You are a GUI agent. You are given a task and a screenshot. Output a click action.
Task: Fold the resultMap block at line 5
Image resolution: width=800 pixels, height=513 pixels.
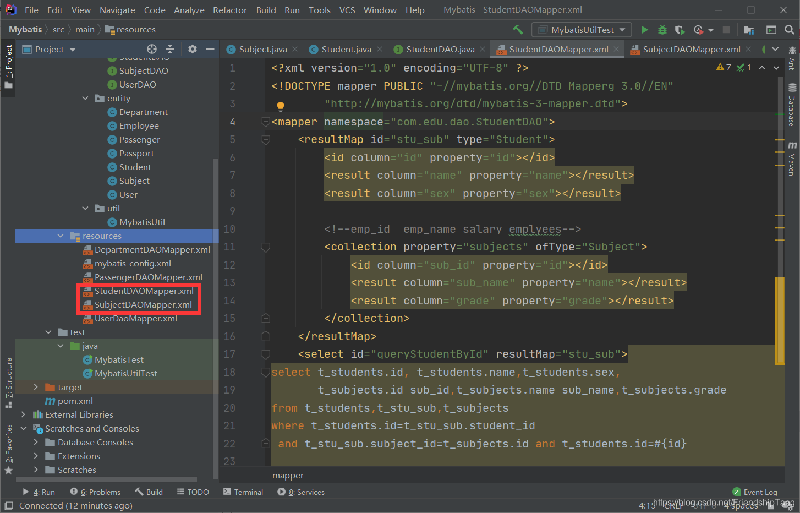click(x=266, y=140)
